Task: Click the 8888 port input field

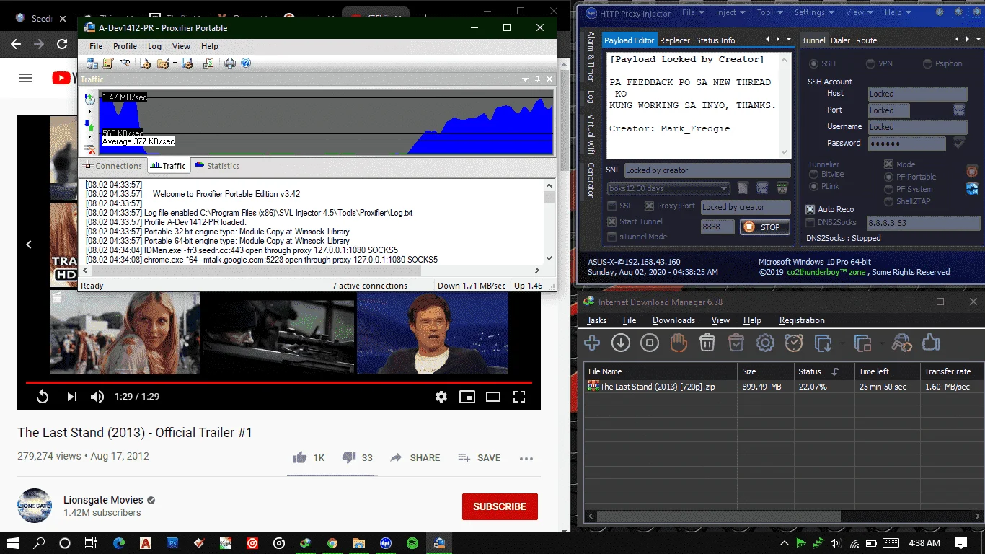Action: pyautogui.click(x=717, y=227)
